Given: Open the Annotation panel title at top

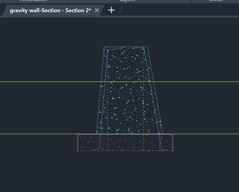Looking at the screenshot, I should coord(33,1).
